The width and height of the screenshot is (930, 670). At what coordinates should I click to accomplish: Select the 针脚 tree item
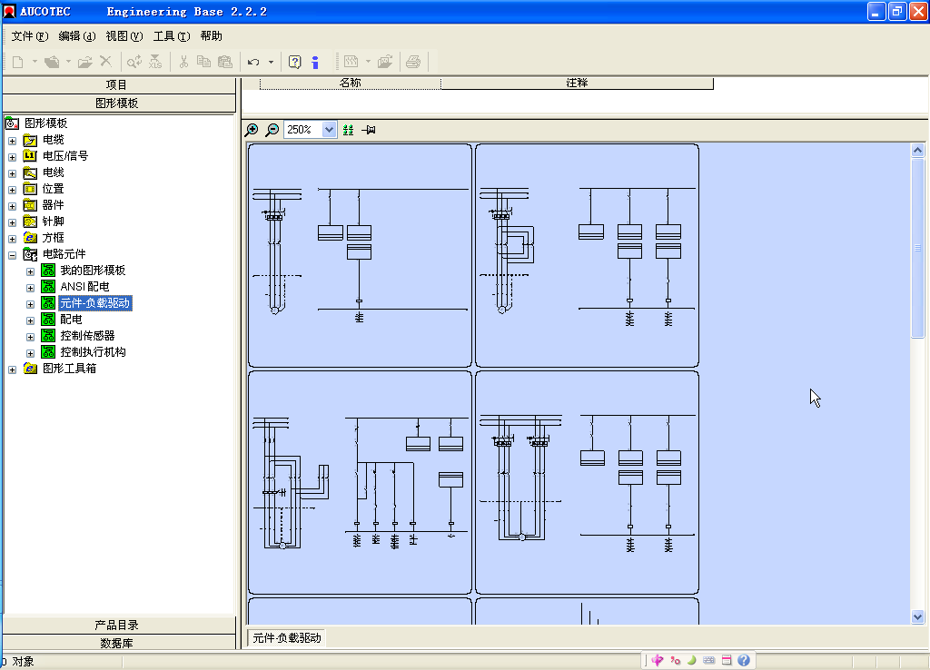[x=53, y=222]
